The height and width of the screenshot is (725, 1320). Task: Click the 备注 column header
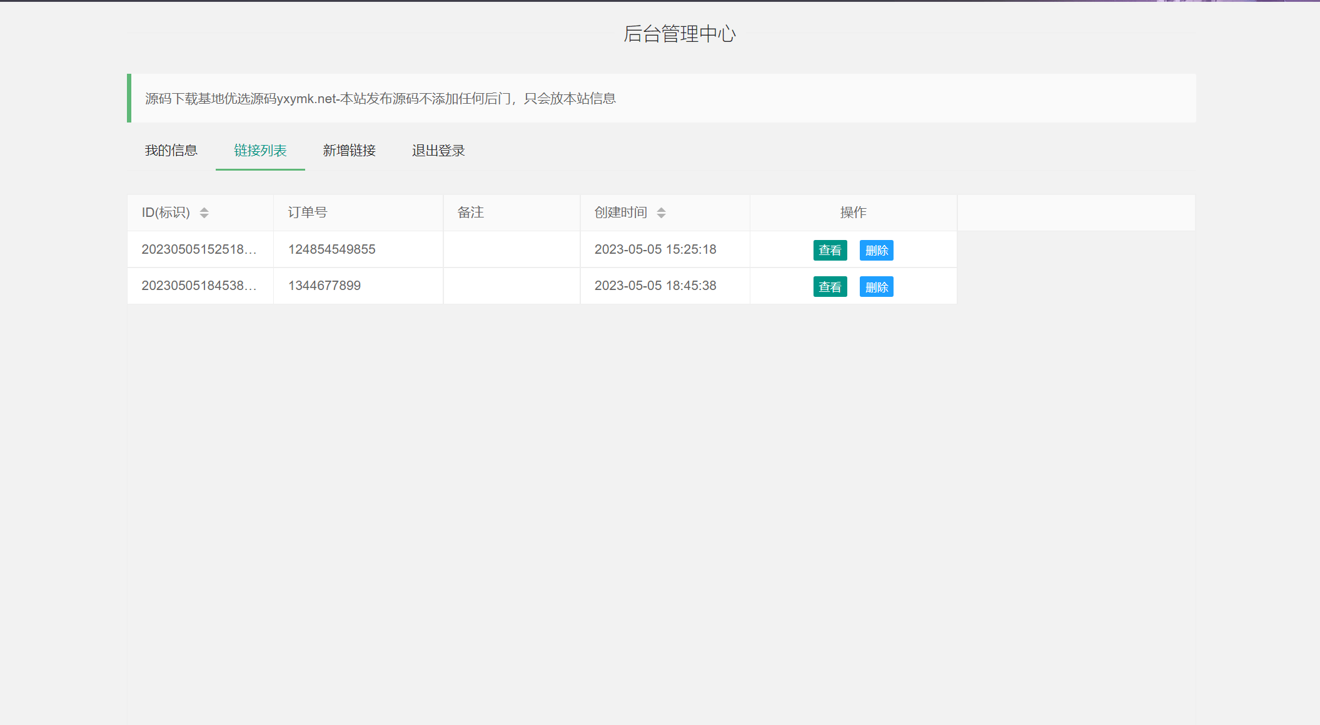click(470, 212)
